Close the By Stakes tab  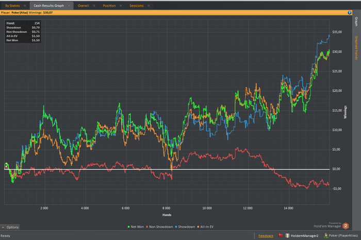[25, 5]
